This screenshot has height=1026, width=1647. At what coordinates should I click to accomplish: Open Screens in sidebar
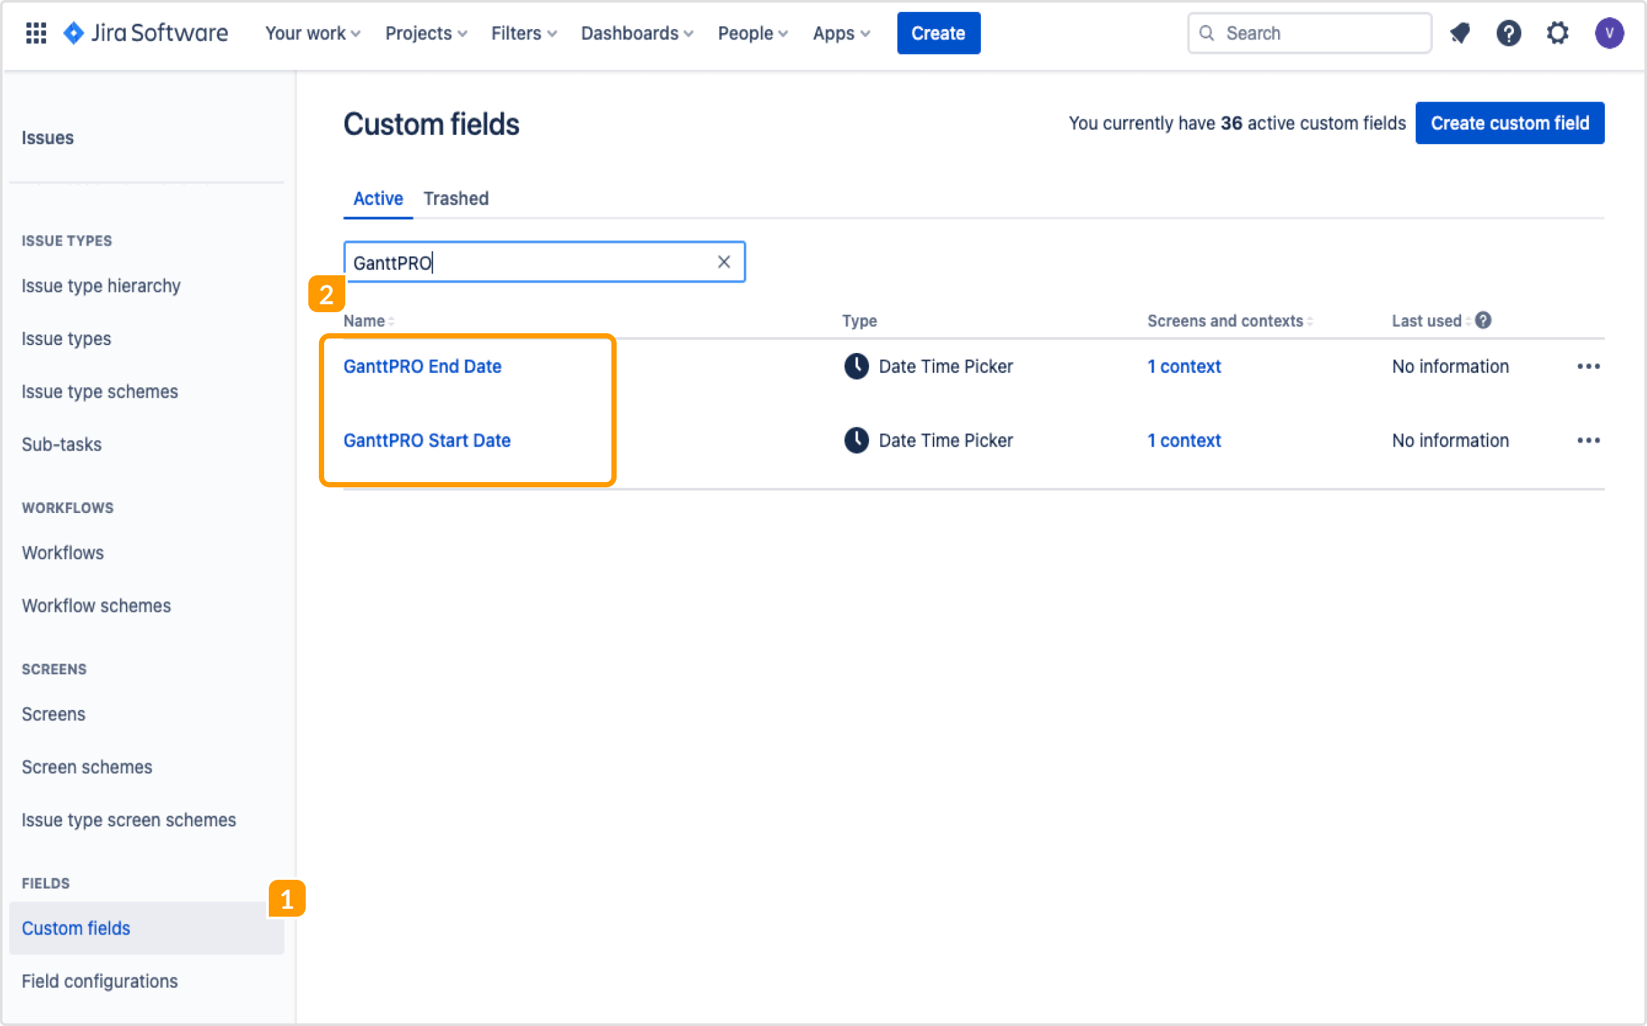53,714
